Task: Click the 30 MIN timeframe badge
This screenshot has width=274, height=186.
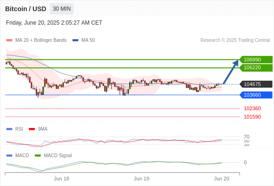Action: (x=62, y=9)
